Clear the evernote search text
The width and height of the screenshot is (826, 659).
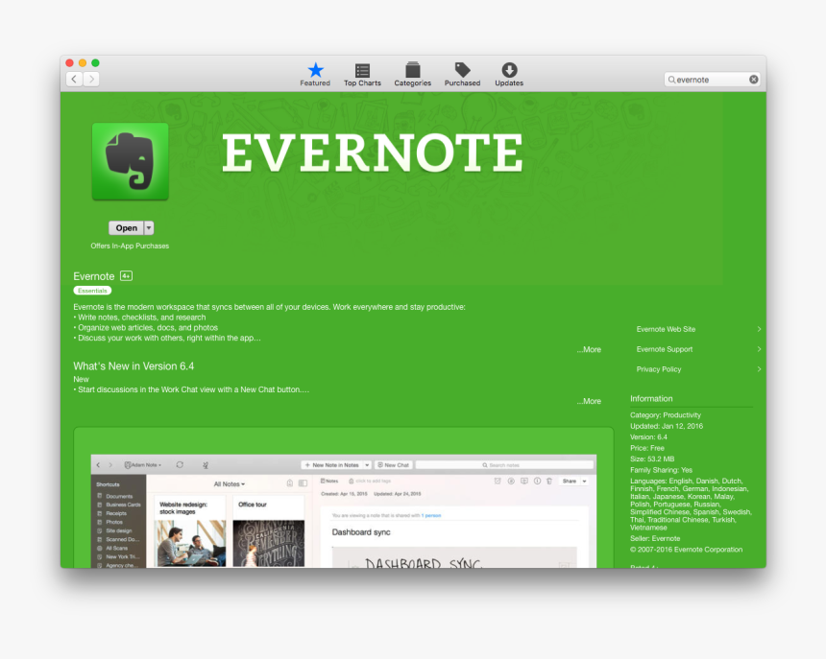[x=754, y=80]
